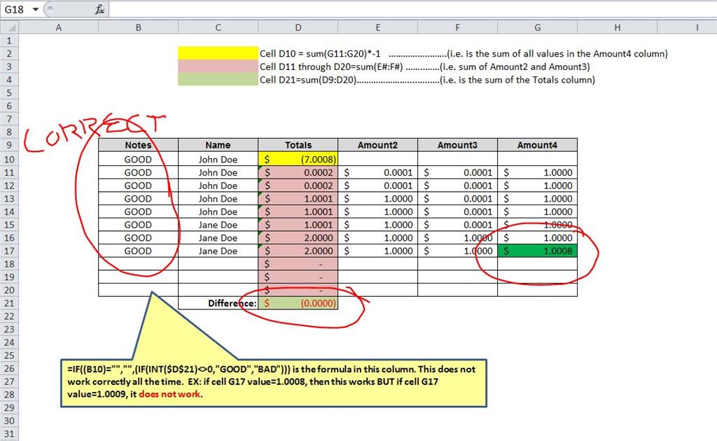The height and width of the screenshot is (441, 717).
Task: Select column G header
Action: click(537, 27)
